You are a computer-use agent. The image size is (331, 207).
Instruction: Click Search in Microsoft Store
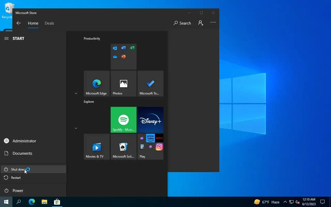coord(182,23)
